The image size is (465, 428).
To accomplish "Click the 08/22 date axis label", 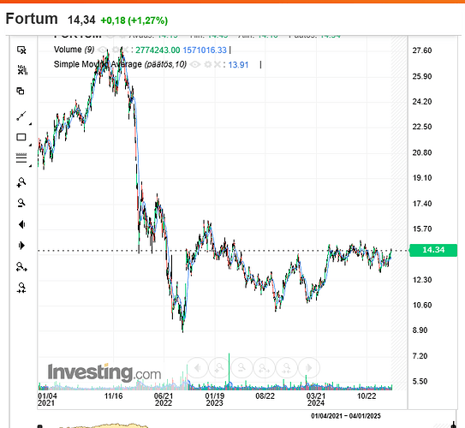I will pos(265,396).
